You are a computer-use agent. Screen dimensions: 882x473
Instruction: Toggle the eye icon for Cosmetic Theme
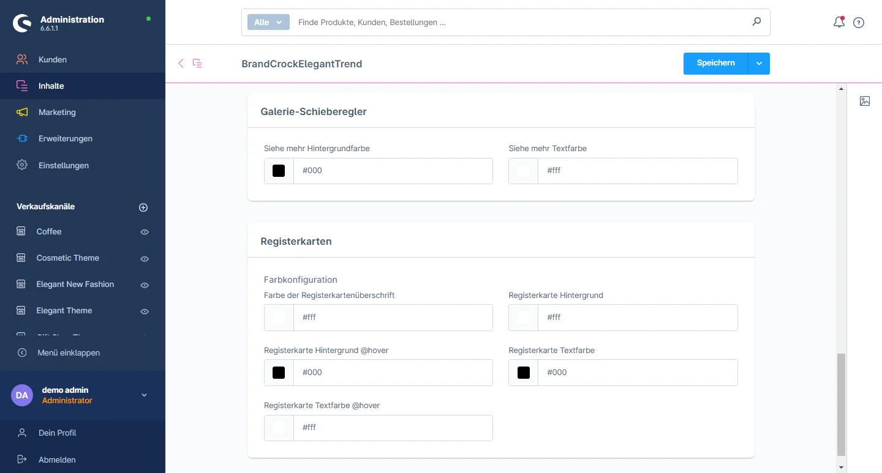[145, 258]
